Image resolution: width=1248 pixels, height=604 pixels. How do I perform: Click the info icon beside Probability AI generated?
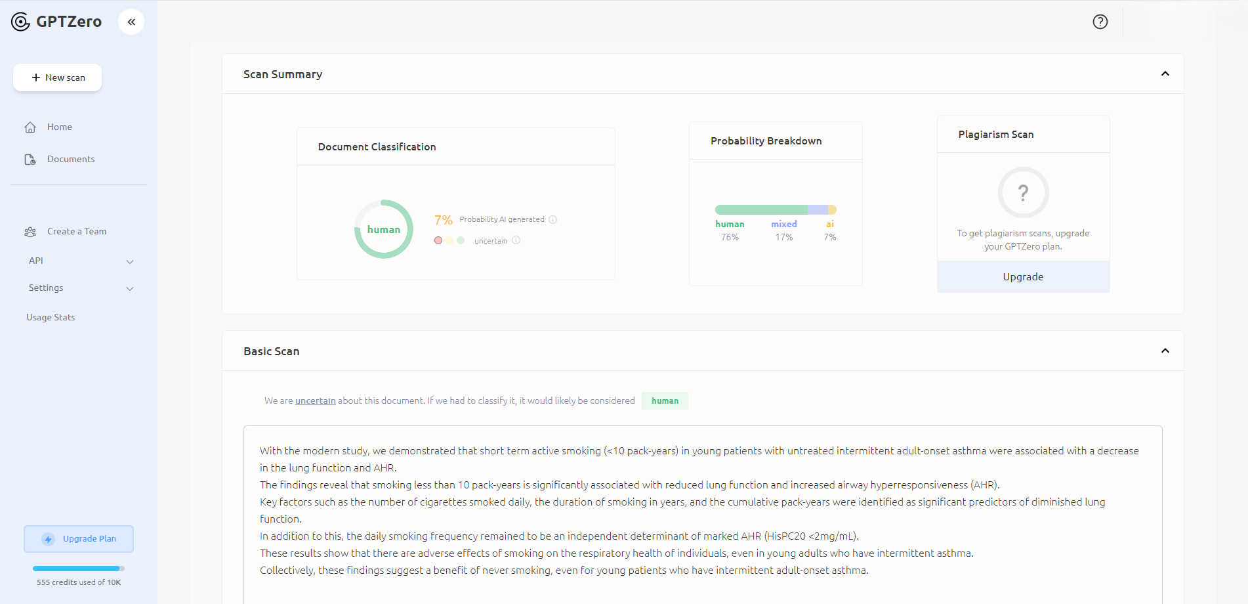point(553,219)
